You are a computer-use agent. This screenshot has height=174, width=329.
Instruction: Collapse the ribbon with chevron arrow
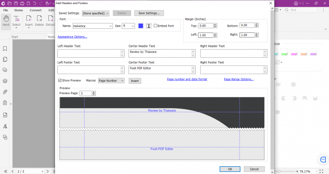[326, 29]
